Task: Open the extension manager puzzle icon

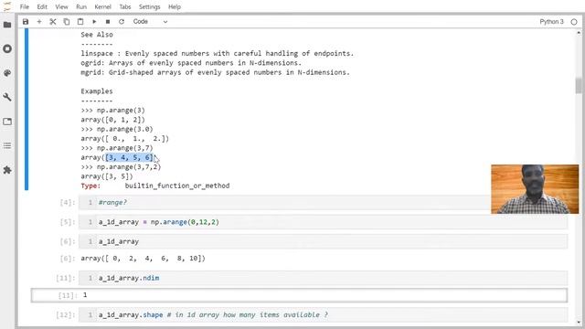Action: tap(7, 170)
